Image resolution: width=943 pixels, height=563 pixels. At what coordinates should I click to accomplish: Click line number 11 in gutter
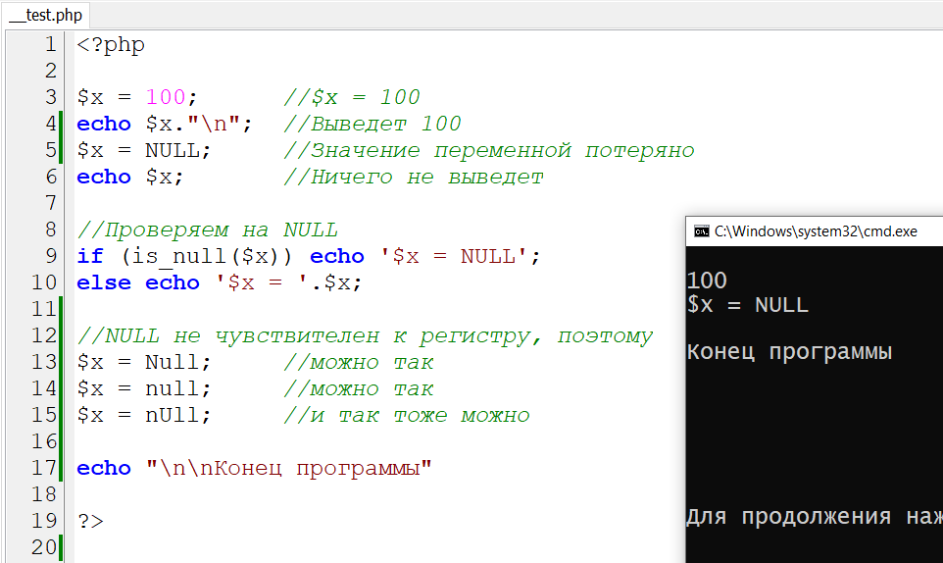(x=44, y=309)
